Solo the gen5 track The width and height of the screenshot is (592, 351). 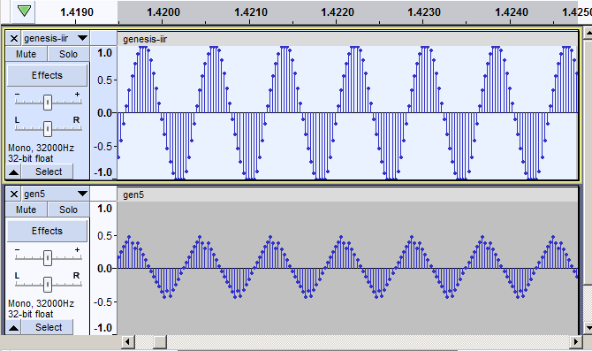(x=68, y=210)
